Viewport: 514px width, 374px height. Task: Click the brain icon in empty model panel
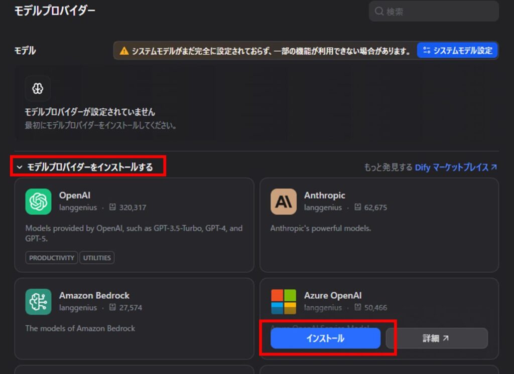38,89
